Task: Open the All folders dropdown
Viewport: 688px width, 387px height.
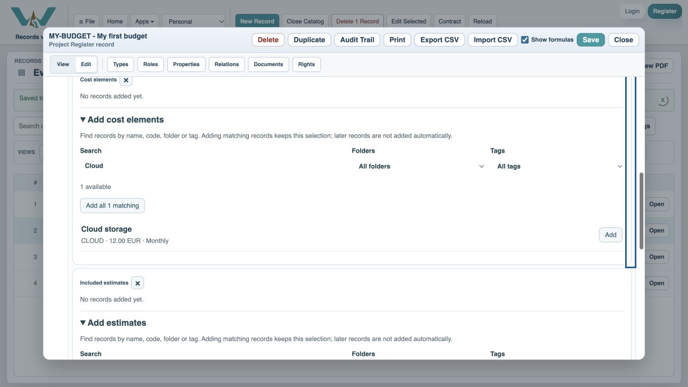Action: pyautogui.click(x=421, y=167)
